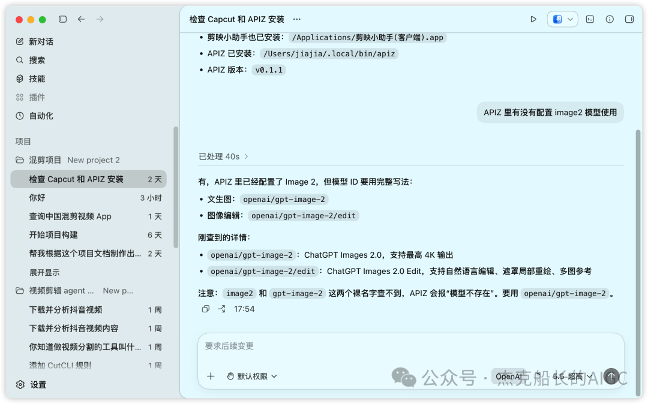Click the user message about image2 模型
648x404 pixels.
pos(550,112)
